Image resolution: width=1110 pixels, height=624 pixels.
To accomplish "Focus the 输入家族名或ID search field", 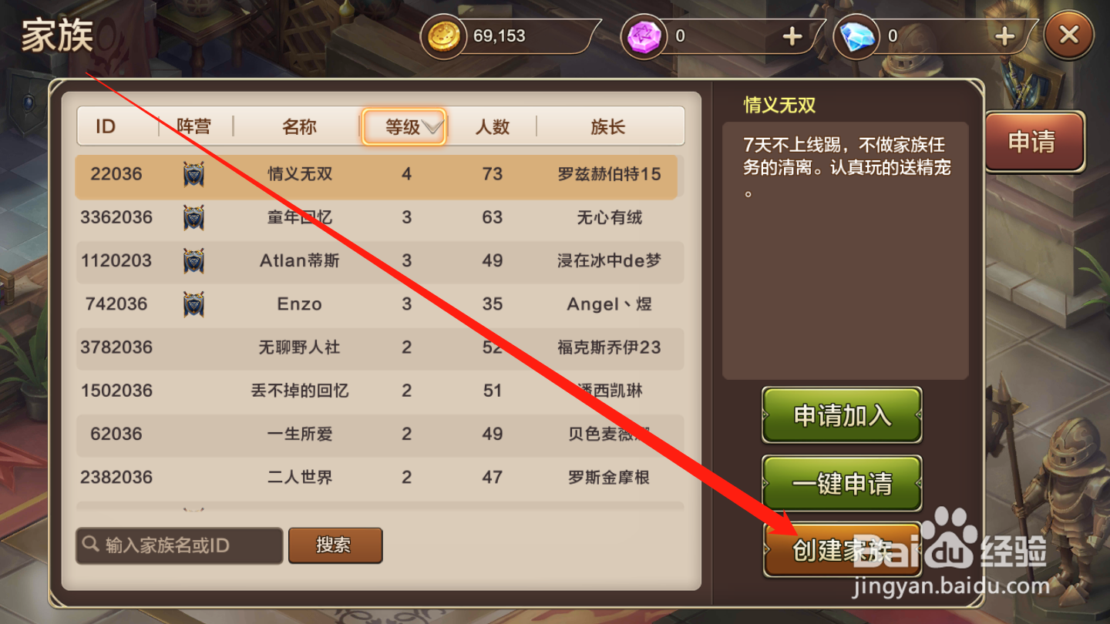I will (179, 545).
